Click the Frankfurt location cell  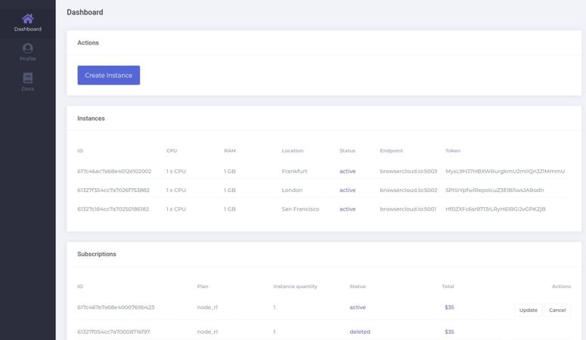[x=294, y=171]
